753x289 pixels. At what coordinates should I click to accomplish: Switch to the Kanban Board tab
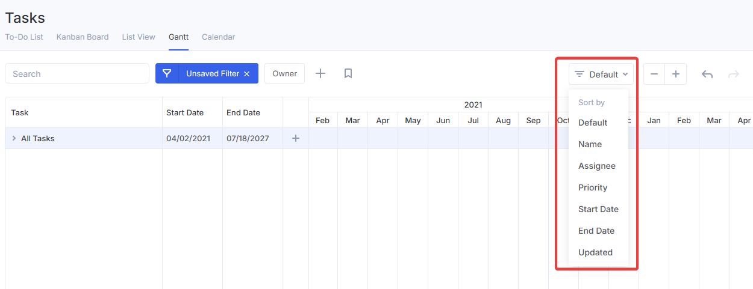(83, 37)
